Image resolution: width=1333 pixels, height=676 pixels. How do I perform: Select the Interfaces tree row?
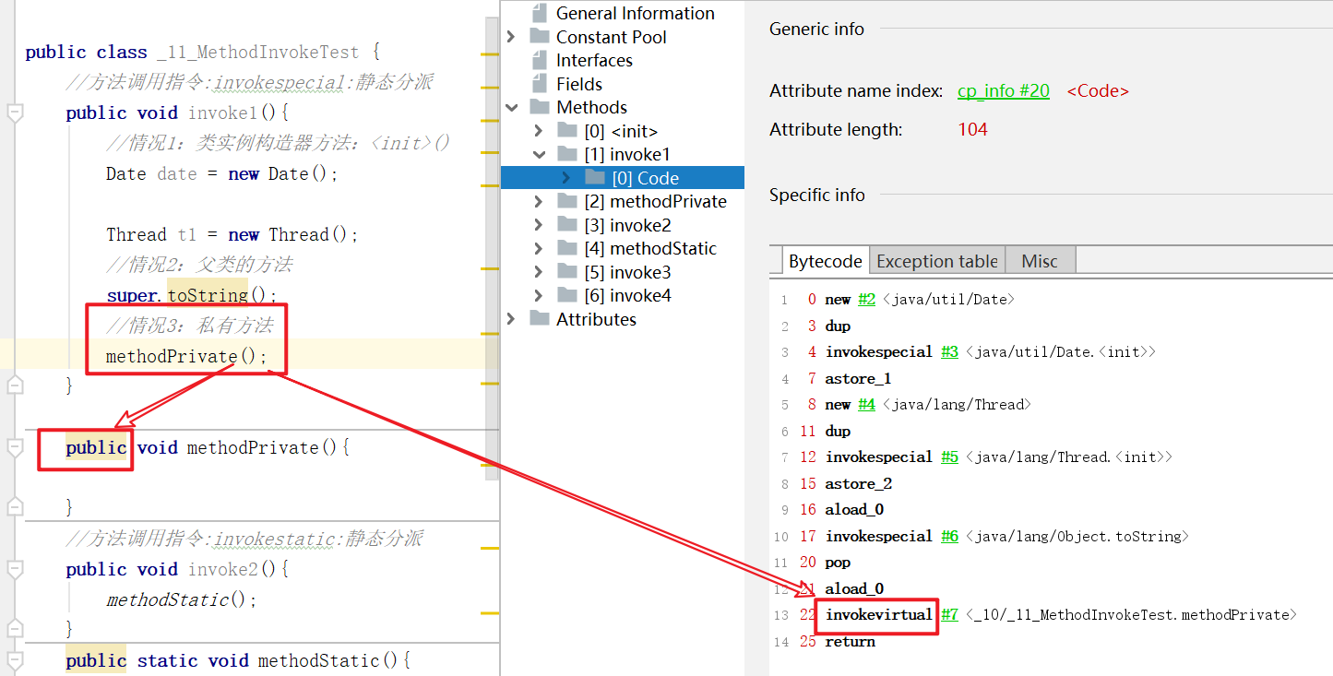(x=624, y=60)
